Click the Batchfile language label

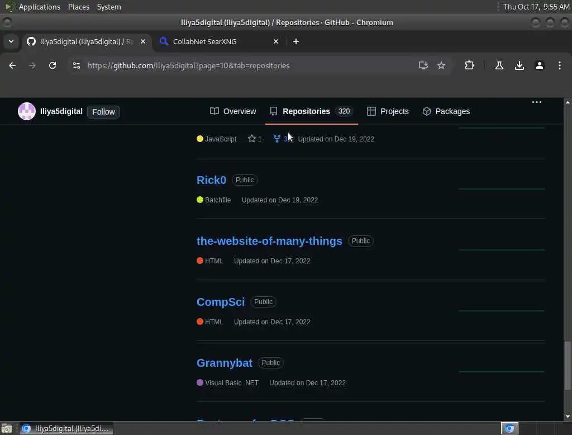[218, 200]
